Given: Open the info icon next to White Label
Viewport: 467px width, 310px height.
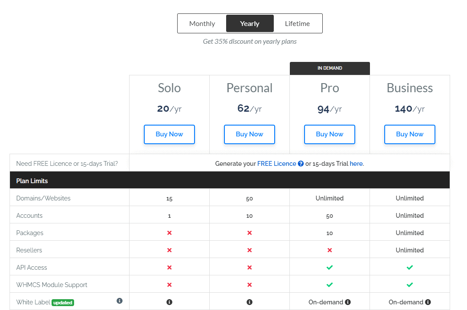Looking at the screenshot, I should pyautogui.click(x=120, y=300).
